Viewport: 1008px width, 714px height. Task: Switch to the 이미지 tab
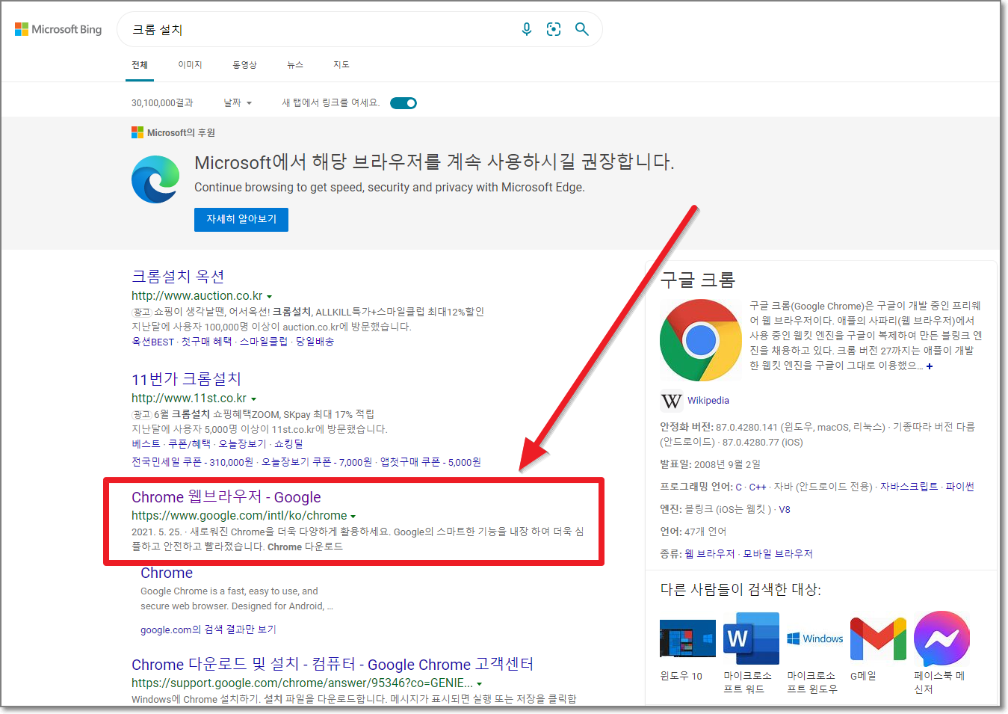190,65
